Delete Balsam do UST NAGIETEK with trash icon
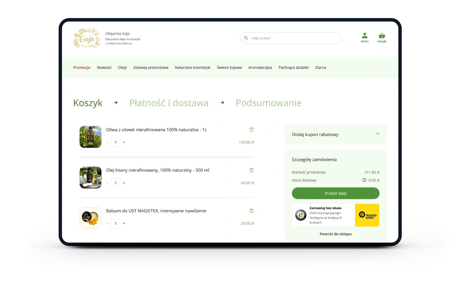The height and width of the screenshot is (286, 469). [x=251, y=210]
